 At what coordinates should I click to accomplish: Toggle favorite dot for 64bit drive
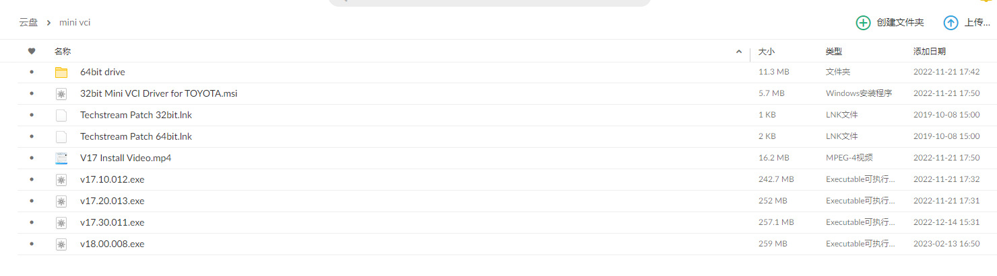[x=31, y=73]
